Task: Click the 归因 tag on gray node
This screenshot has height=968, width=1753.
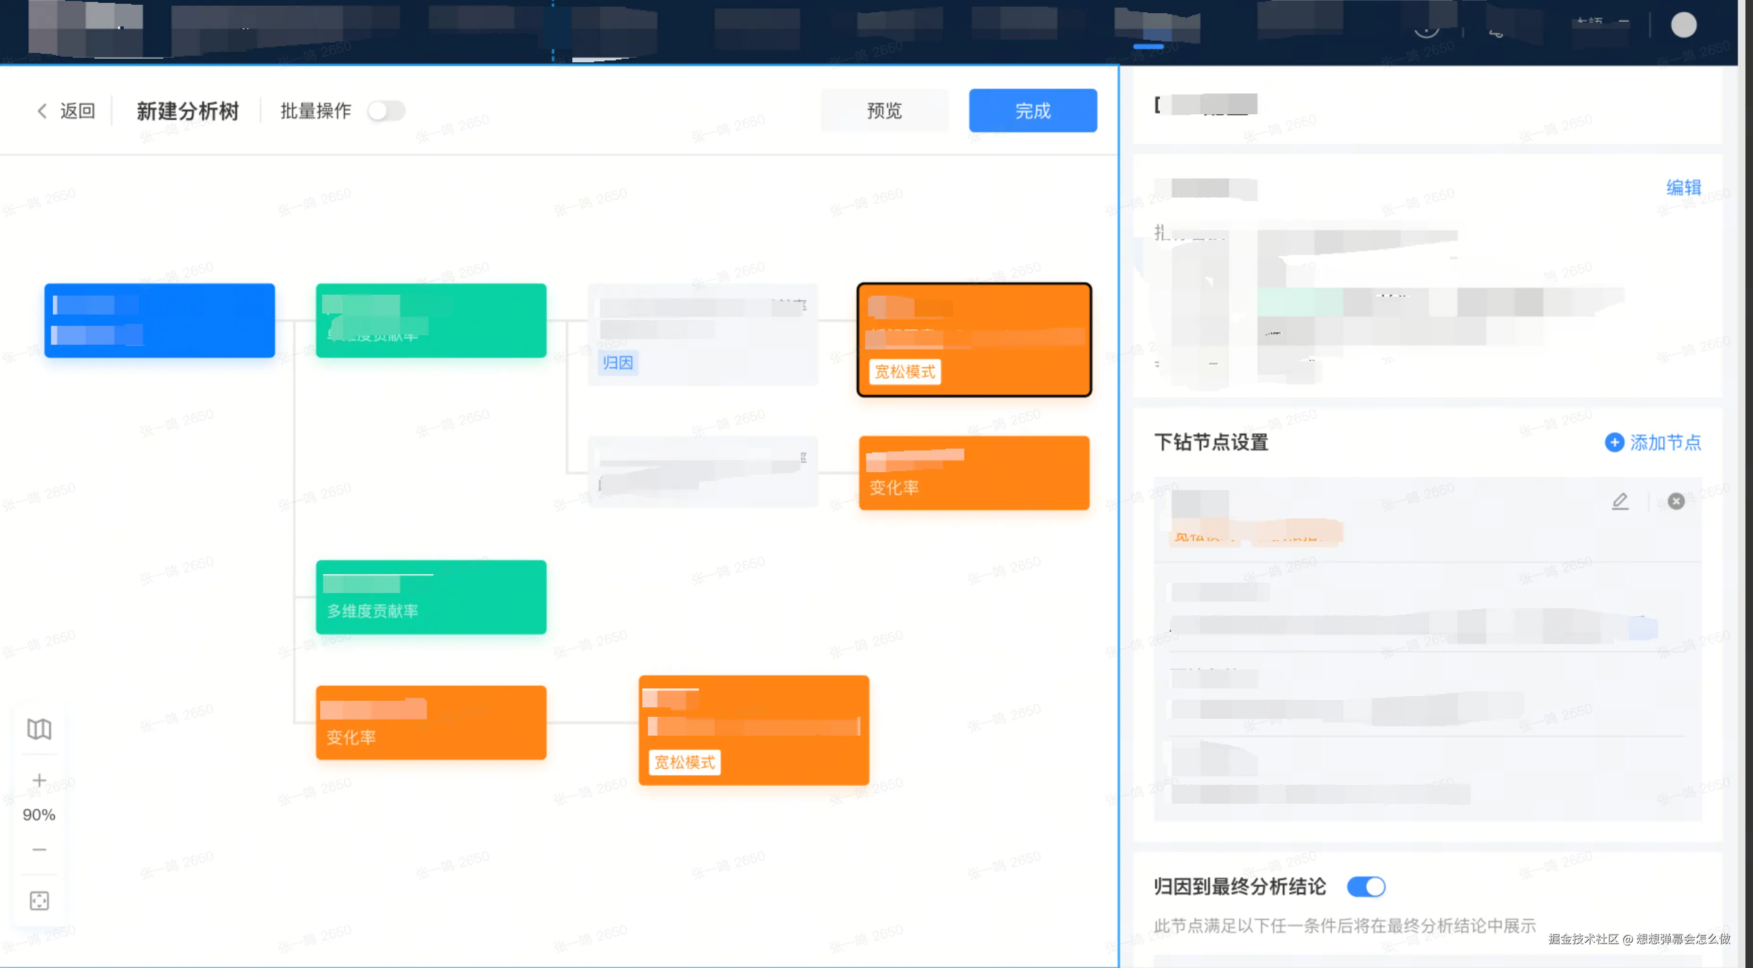Action: pos(618,363)
